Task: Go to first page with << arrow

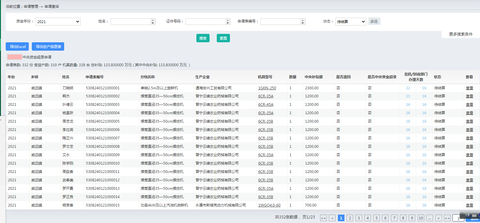Action: pyautogui.click(x=323, y=218)
